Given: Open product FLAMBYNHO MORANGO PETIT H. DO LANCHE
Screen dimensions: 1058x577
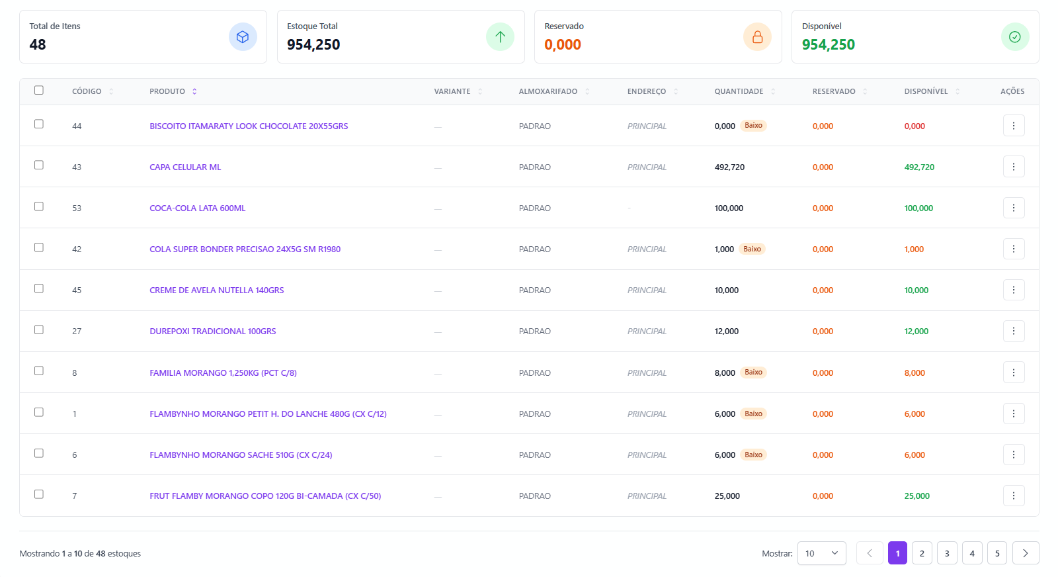Looking at the screenshot, I should pos(268,414).
